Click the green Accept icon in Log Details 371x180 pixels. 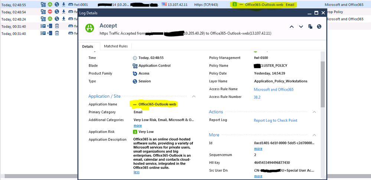click(90, 28)
